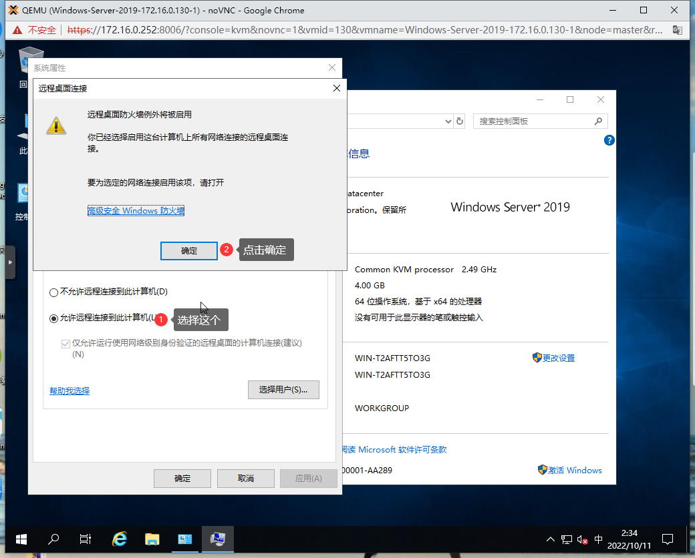This screenshot has width=695, height=558.
Task: Launch Internet Explorer from the taskbar
Action: click(119, 539)
